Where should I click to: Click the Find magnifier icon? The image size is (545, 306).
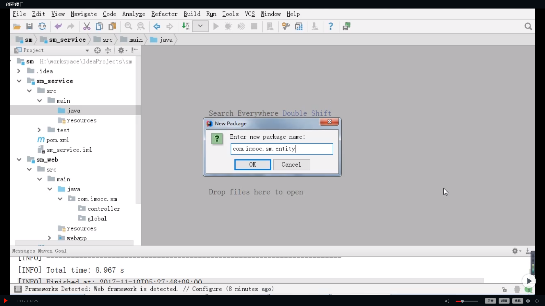click(x=128, y=26)
